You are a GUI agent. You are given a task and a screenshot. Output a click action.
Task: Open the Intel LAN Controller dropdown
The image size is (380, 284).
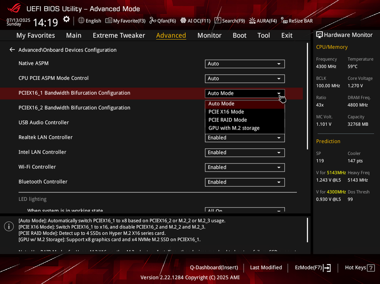[x=245, y=153]
